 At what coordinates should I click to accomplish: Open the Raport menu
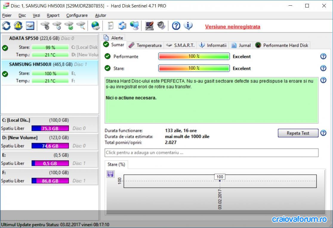click(x=53, y=15)
